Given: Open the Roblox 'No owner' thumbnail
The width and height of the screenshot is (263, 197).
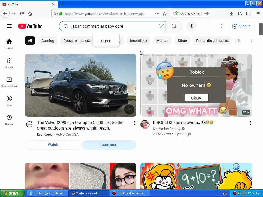Looking at the screenshot, I should point(196,85).
